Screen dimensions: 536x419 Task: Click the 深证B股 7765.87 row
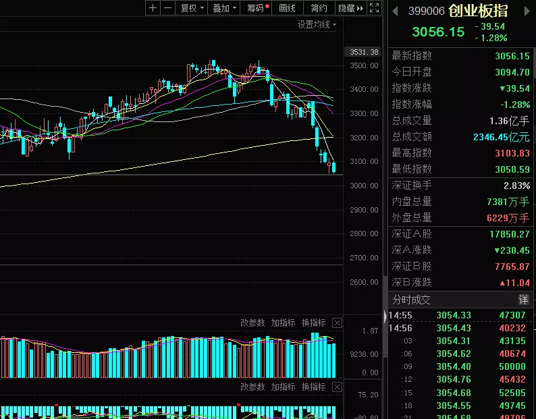(x=461, y=267)
